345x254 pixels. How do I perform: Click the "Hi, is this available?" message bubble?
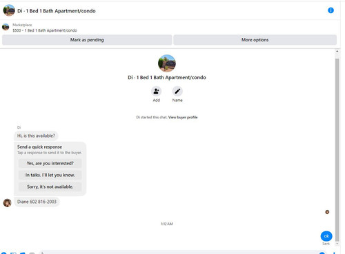[x=36, y=136]
